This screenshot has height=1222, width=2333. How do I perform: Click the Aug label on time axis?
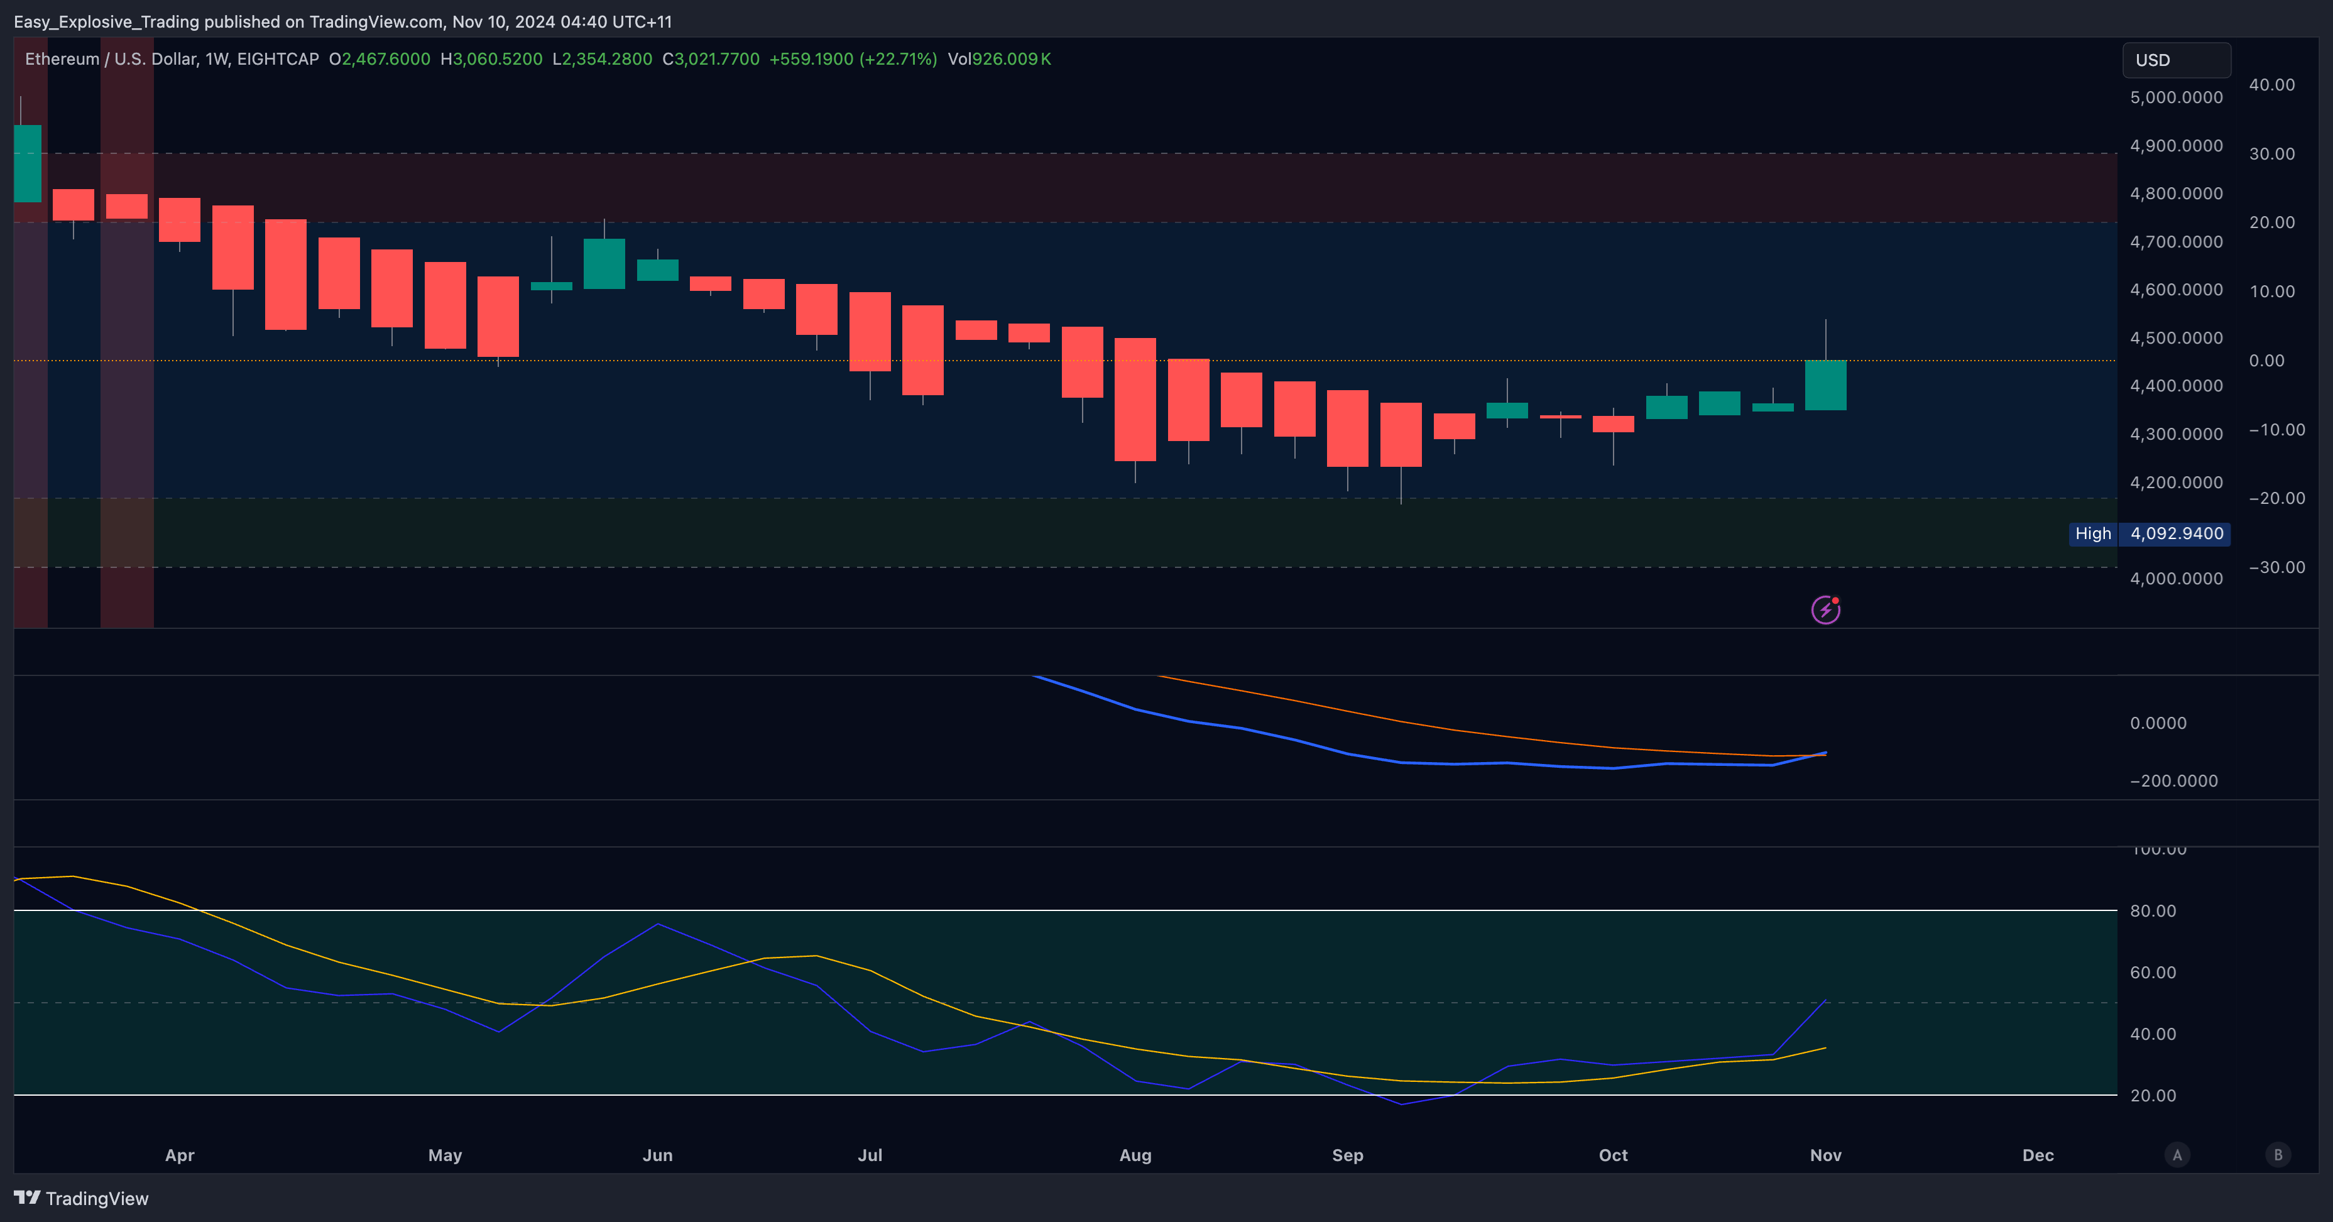(1135, 1155)
